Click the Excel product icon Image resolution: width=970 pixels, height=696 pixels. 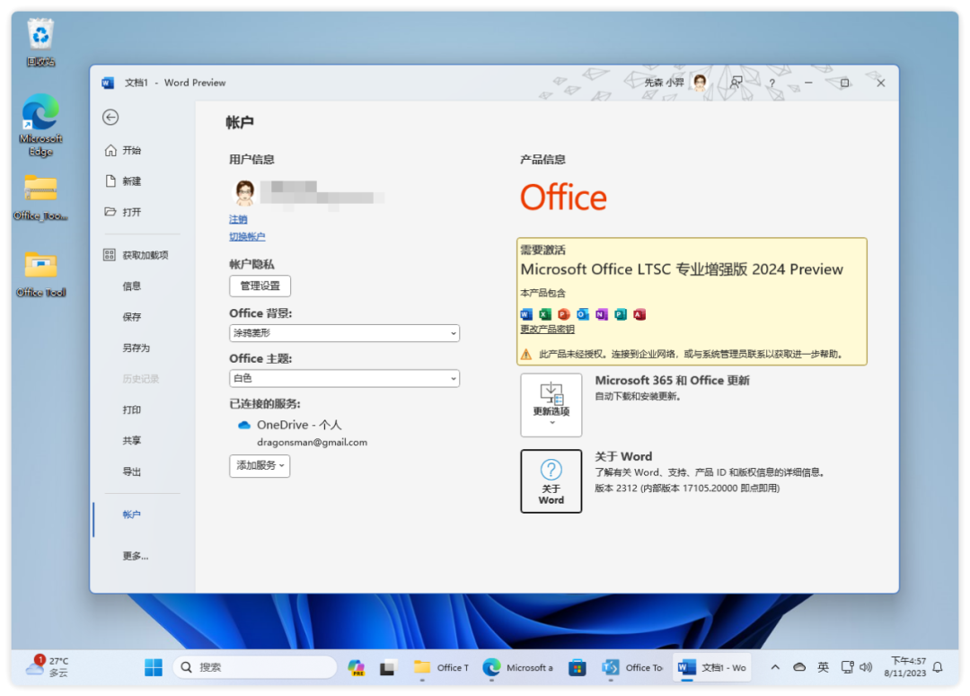[545, 314]
